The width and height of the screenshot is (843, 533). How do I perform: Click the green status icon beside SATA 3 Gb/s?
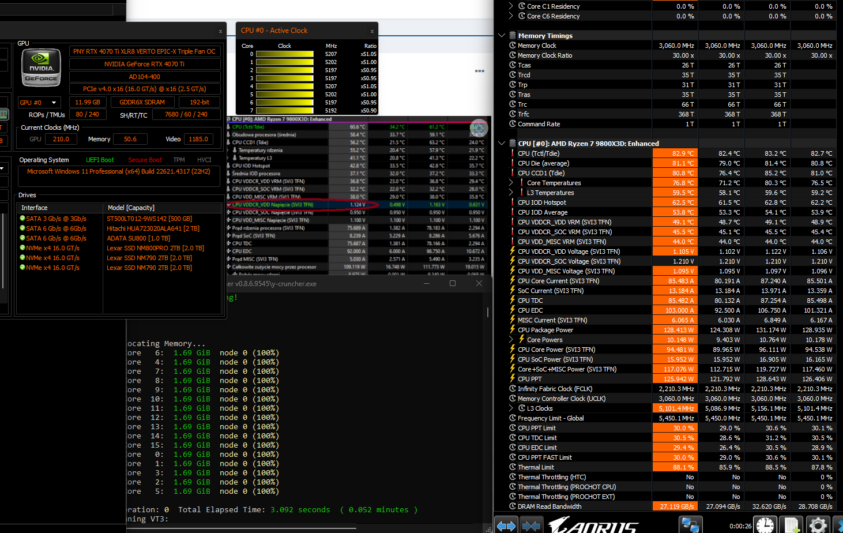tap(22, 219)
